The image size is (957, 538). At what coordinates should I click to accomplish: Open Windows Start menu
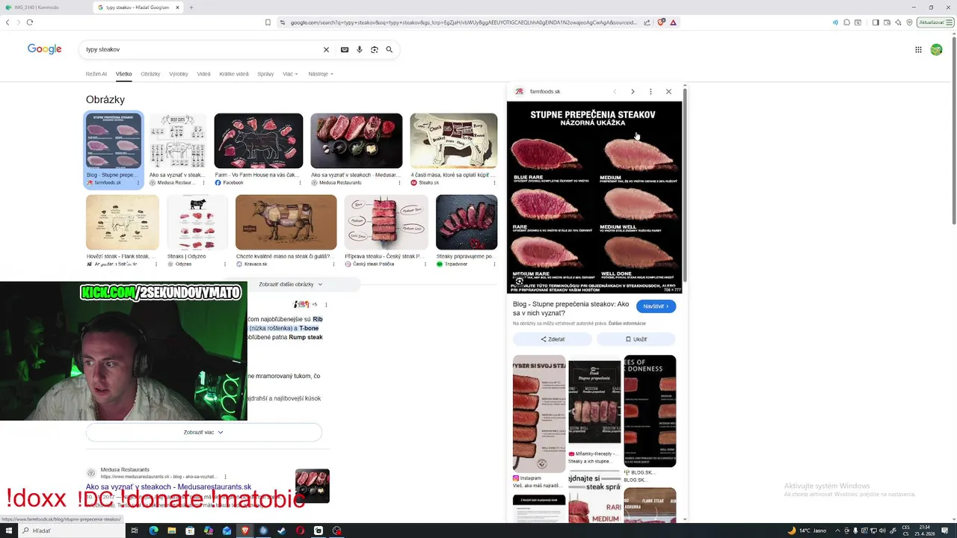(x=7, y=531)
